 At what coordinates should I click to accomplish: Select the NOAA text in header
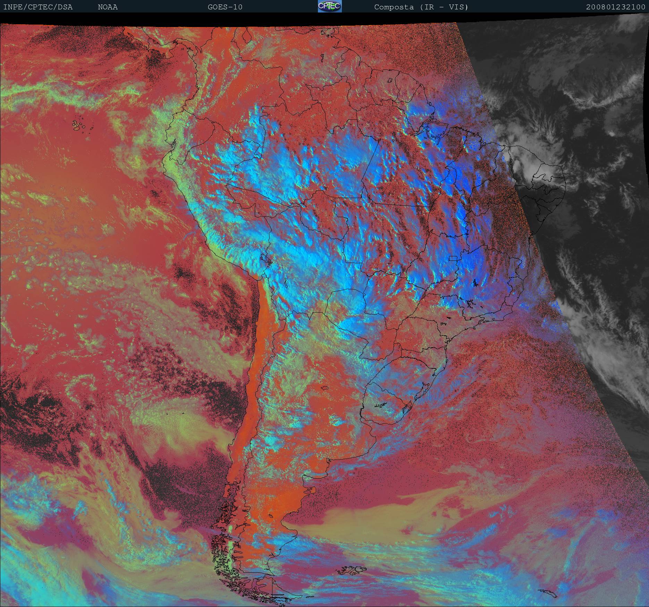108,7
